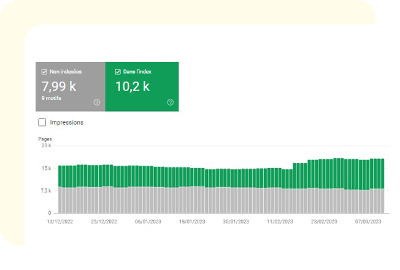Select the 10,2 k indexed count
The width and height of the screenshot is (400, 270).
pyautogui.click(x=133, y=86)
